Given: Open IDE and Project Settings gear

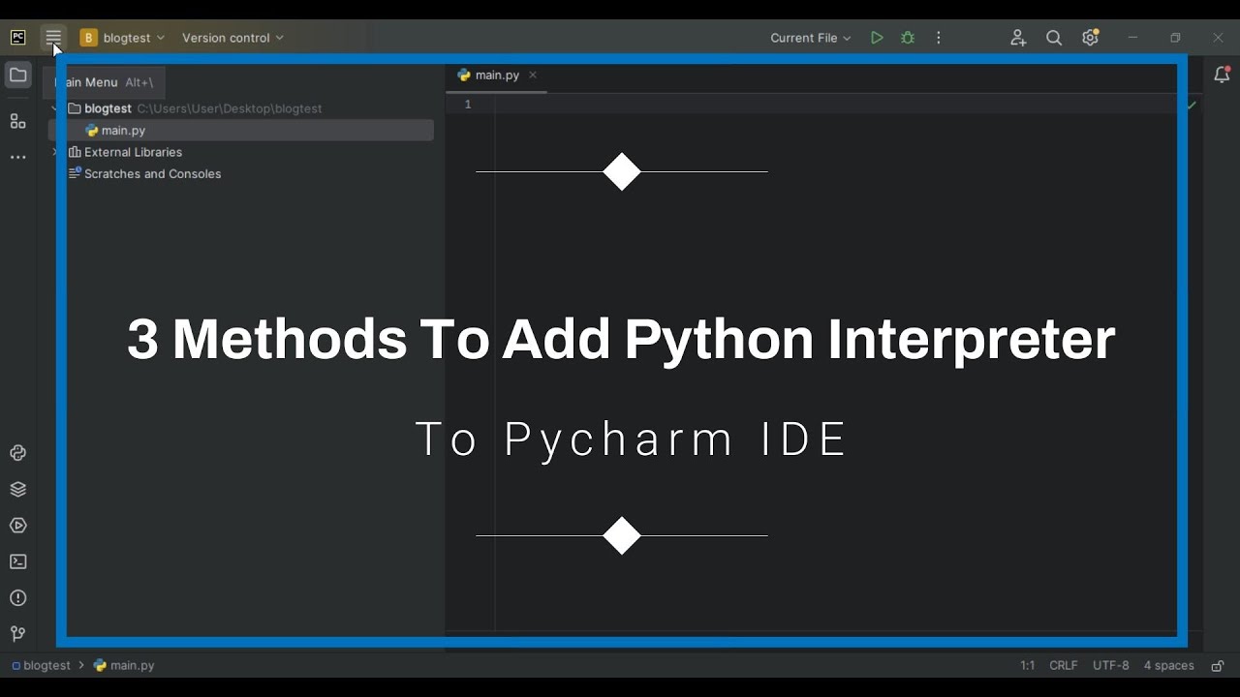Looking at the screenshot, I should 1091,38.
